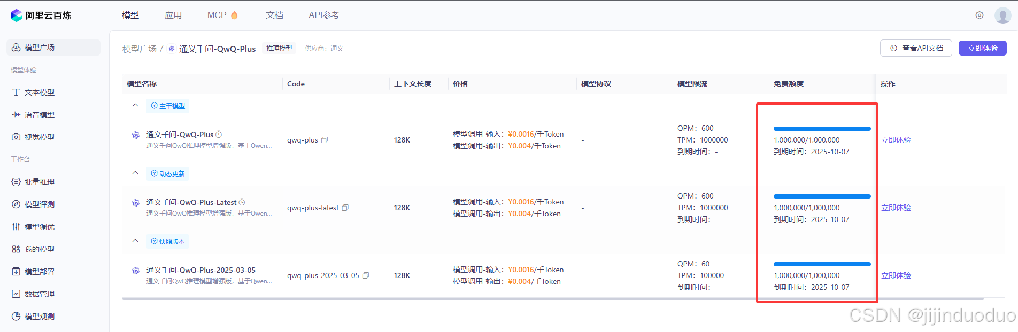Click the 数据管理 sidebar icon
Image resolution: width=1018 pixels, height=332 pixels.
pos(16,294)
